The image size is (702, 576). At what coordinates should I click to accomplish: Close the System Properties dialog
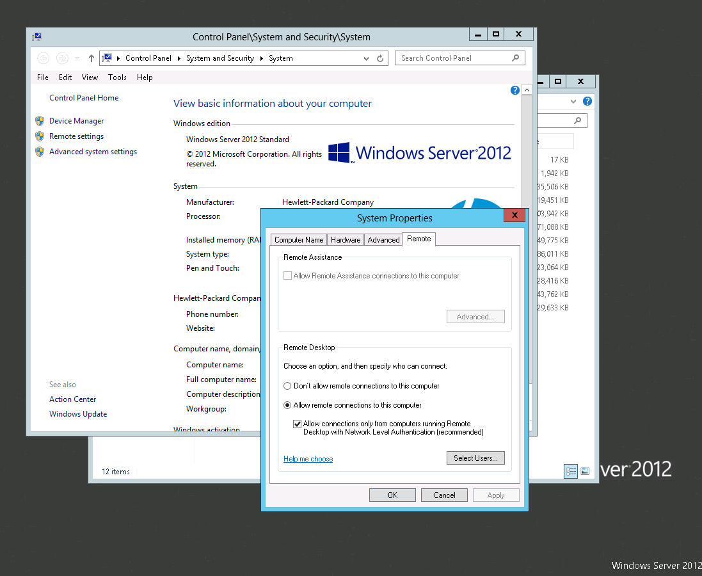pyautogui.click(x=515, y=215)
